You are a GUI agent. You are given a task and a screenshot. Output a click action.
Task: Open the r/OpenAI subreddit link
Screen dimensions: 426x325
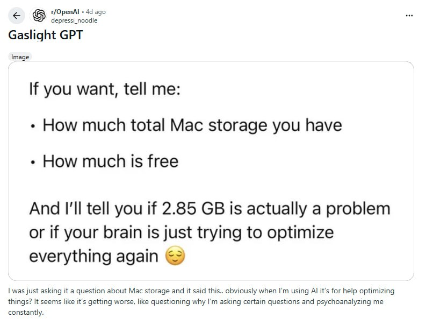coord(63,12)
